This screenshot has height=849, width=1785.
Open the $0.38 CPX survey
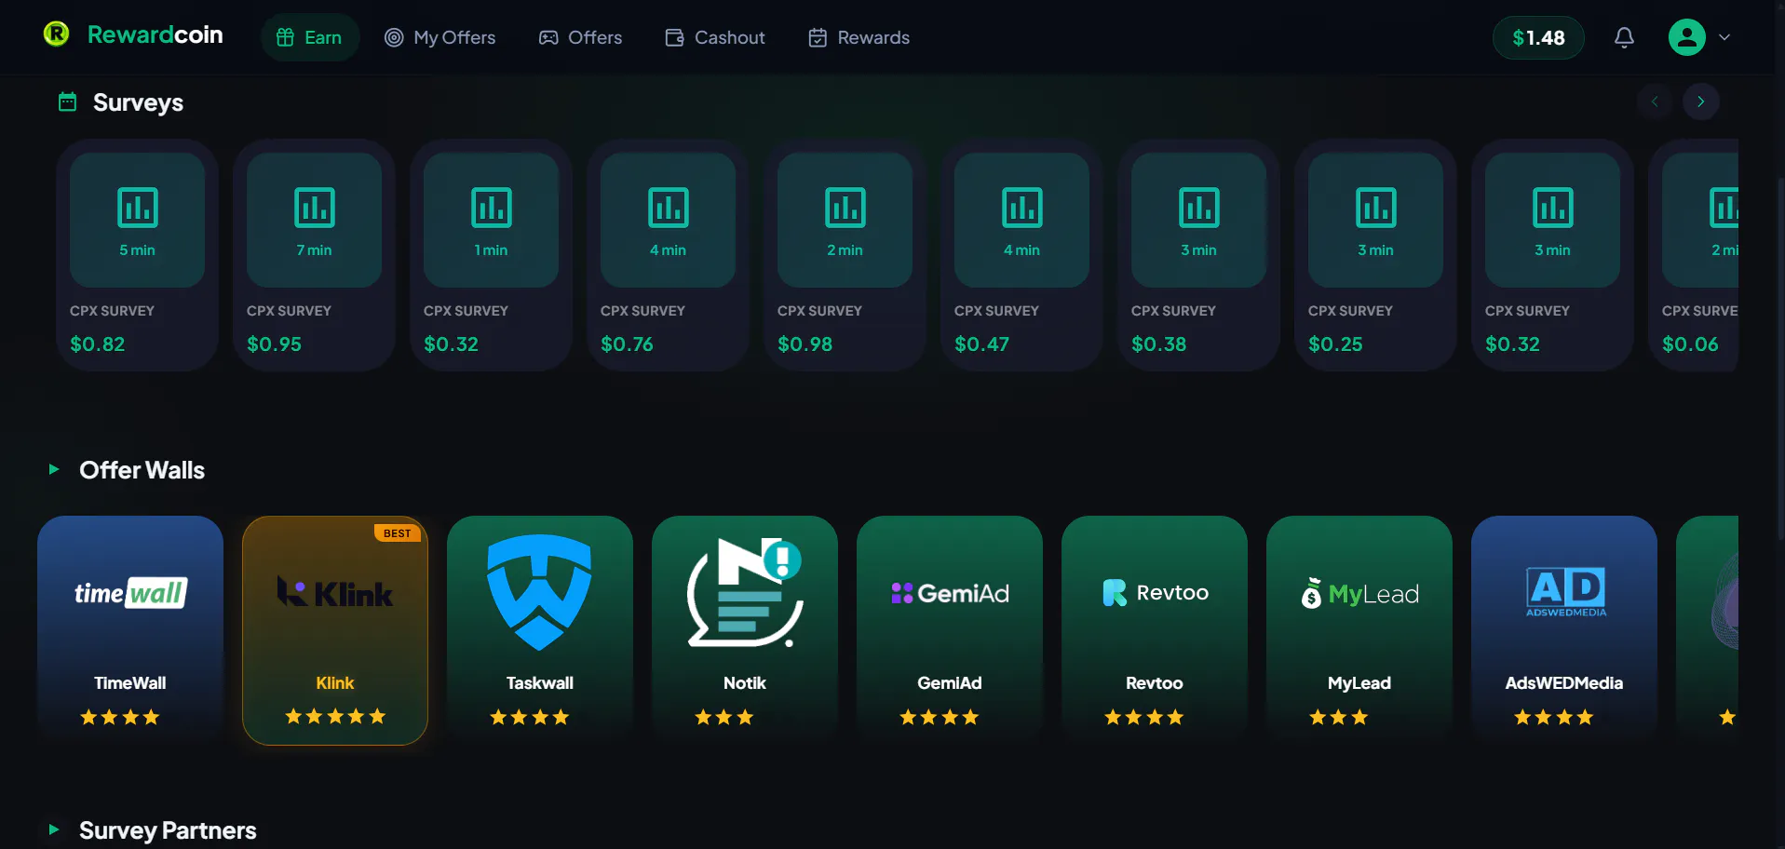coord(1198,255)
